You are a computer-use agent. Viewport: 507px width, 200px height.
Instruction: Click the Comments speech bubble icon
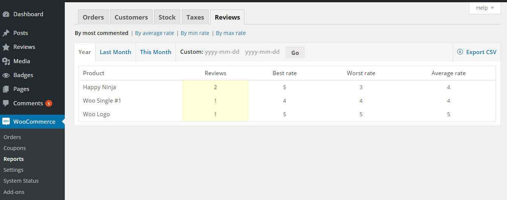click(6, 103)
